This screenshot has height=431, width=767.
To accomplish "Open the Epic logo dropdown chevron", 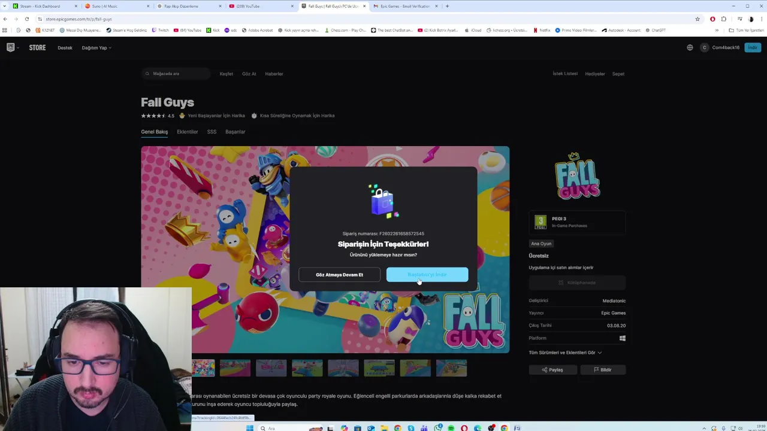I will (18, 48).
